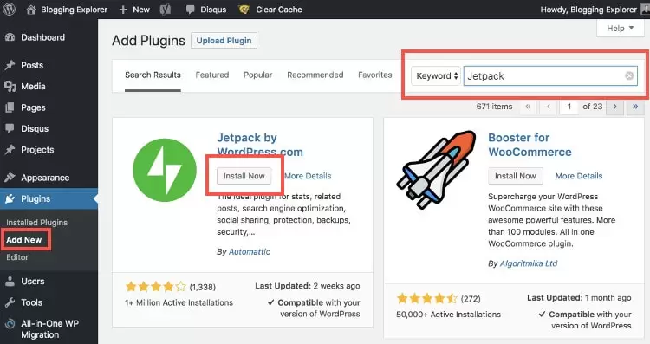
Task: Click the Disqus comment icon in sidebar
Action: 10,128
